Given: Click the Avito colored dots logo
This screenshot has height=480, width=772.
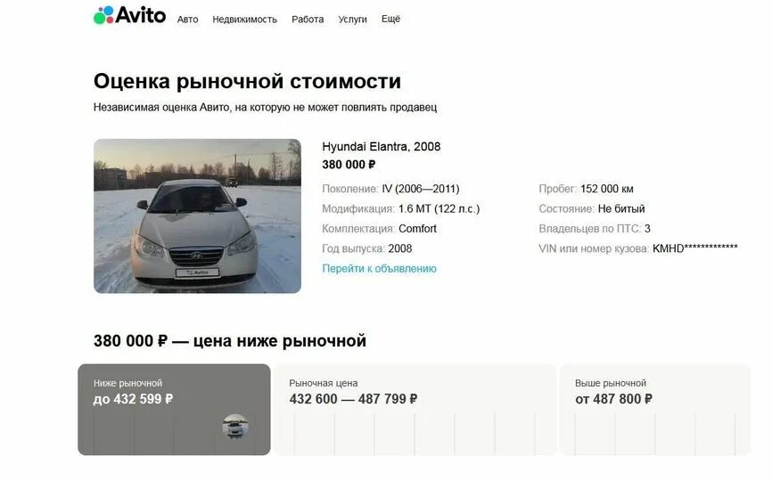Looking at the screenshot, I should pyautogui.click(x=103, y=15).
